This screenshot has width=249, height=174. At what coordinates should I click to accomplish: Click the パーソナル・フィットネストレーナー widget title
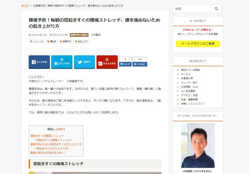(198, 116)
